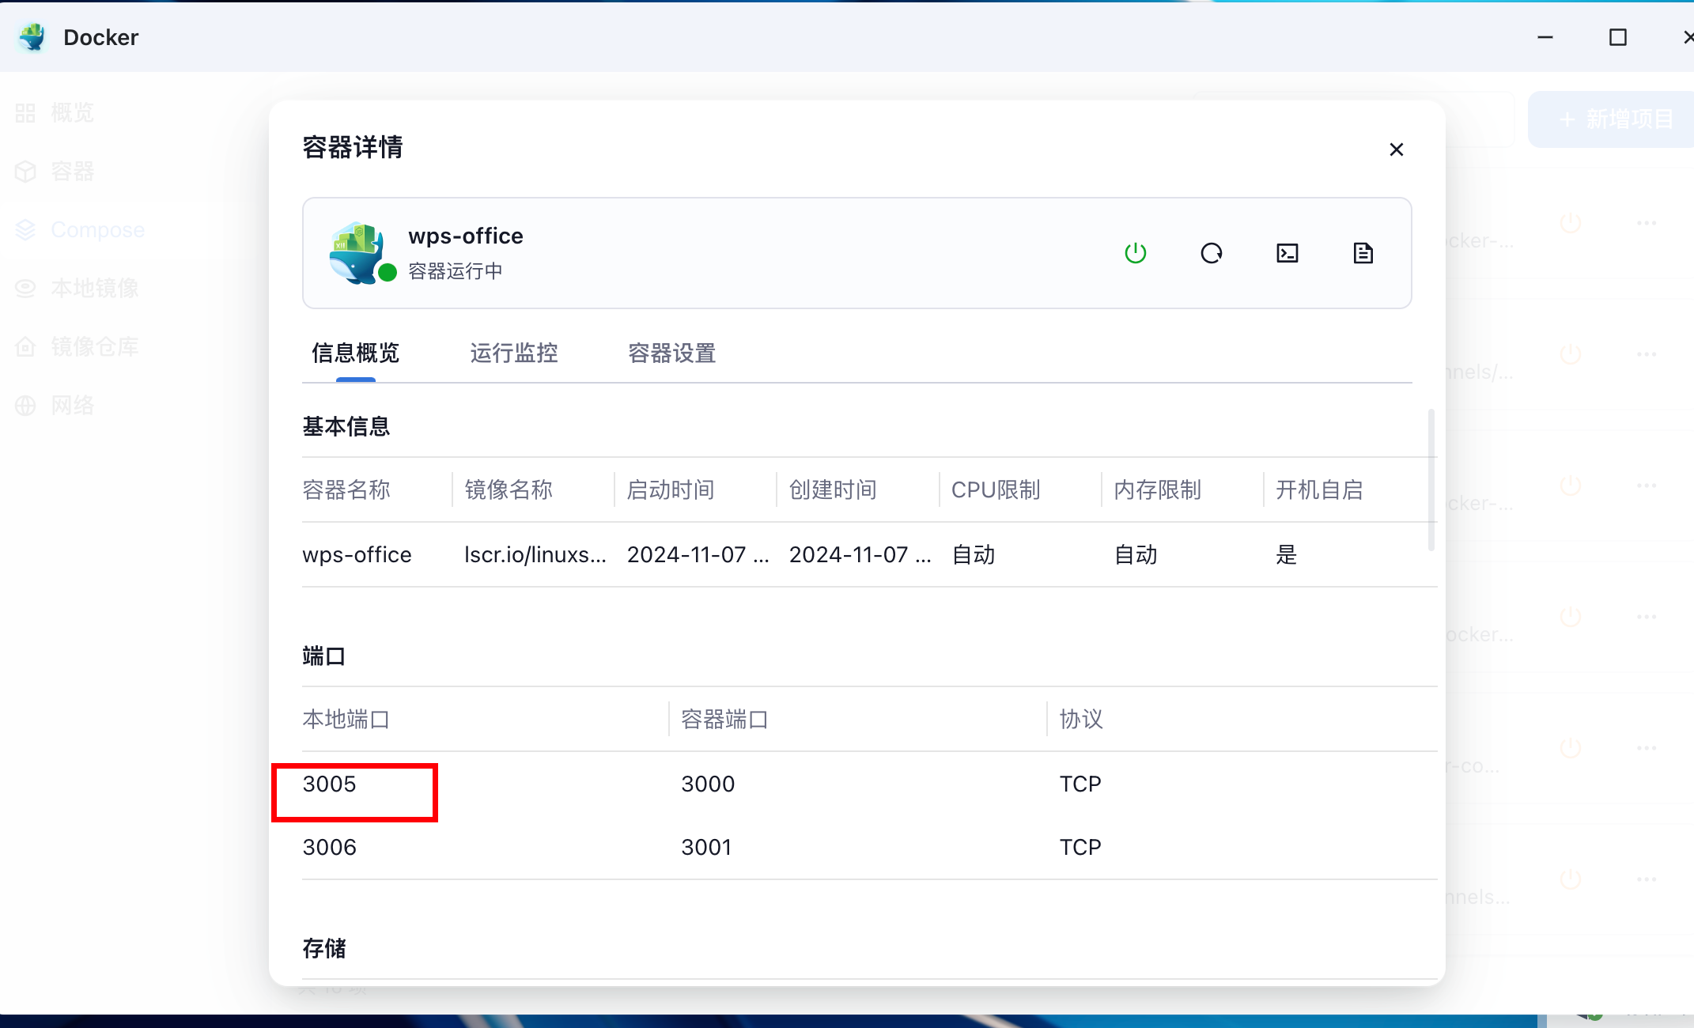This screenshot has height=1028, width=1694.
Task: Click the 存储 section heading
Action: point(324,948)
